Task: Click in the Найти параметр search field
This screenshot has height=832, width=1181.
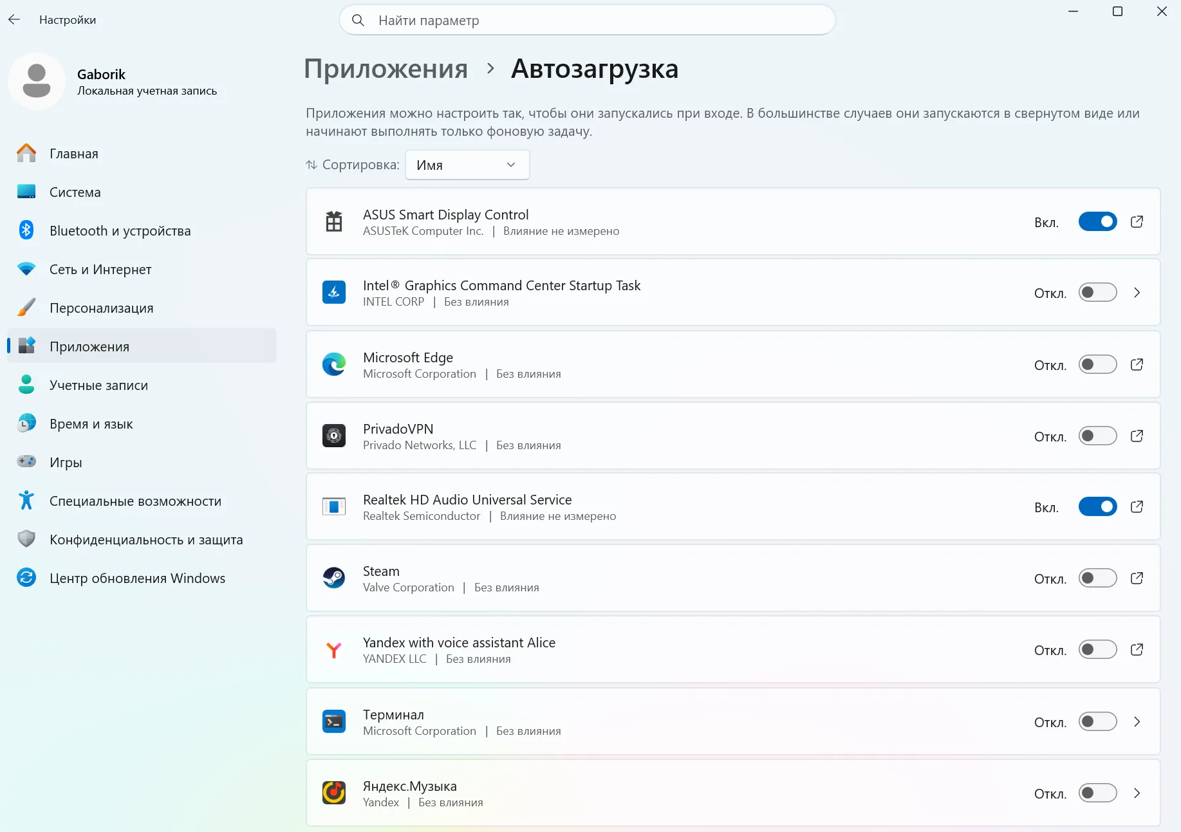Action: click(x=587, y=21)
